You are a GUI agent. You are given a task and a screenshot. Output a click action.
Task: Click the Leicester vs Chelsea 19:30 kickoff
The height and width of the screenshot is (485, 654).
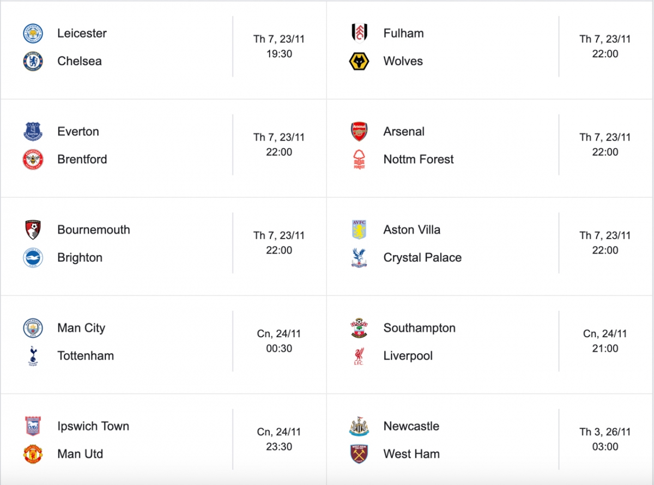click(279, 46)
